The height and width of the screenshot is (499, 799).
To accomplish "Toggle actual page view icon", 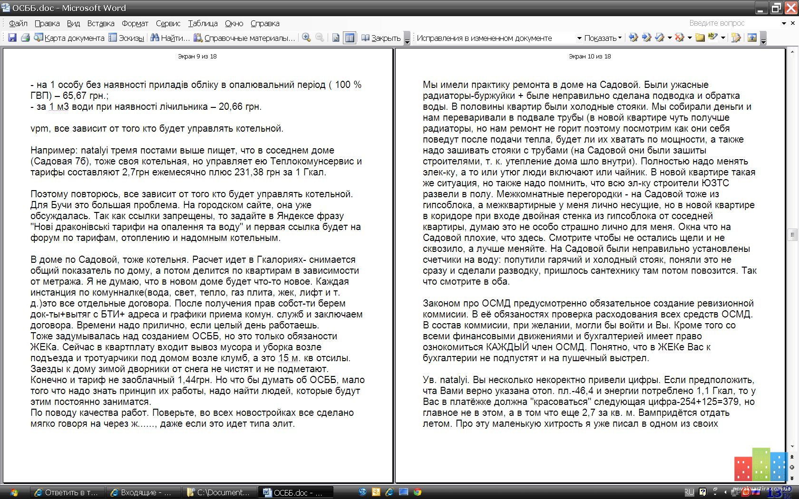I will click(x=336, y=38).
